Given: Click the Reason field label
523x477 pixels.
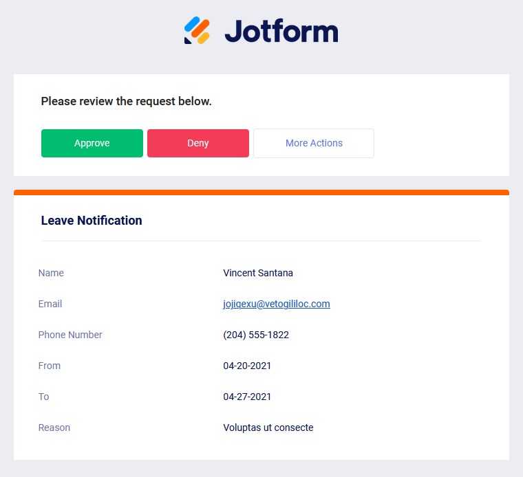Looking at the screenshot, I should [x=54, y=428].
